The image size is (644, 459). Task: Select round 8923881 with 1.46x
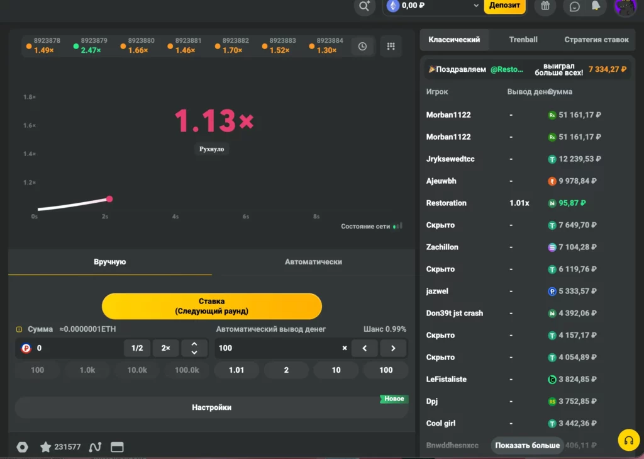(184, 45)
